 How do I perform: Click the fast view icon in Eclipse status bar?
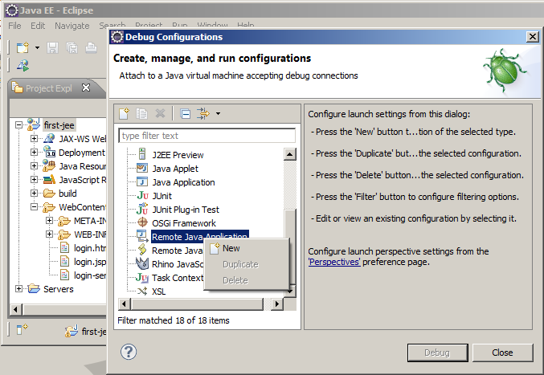pos(22,329)
